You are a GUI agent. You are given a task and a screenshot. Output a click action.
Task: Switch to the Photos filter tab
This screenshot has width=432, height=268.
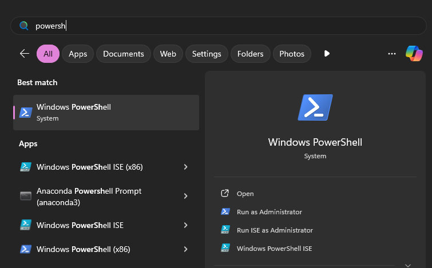coord(292,54)
